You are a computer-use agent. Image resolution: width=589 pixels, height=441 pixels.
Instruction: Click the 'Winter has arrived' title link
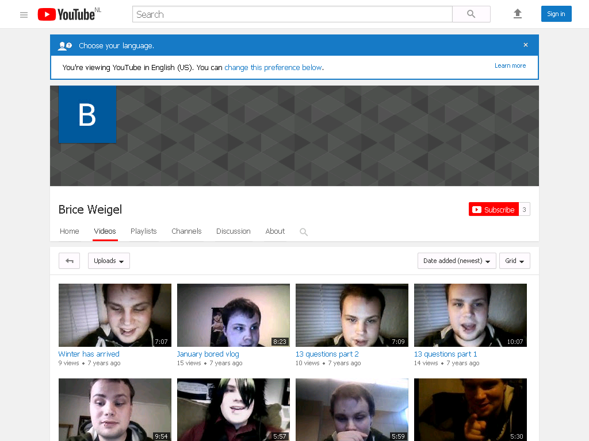[x=89, y=354]
